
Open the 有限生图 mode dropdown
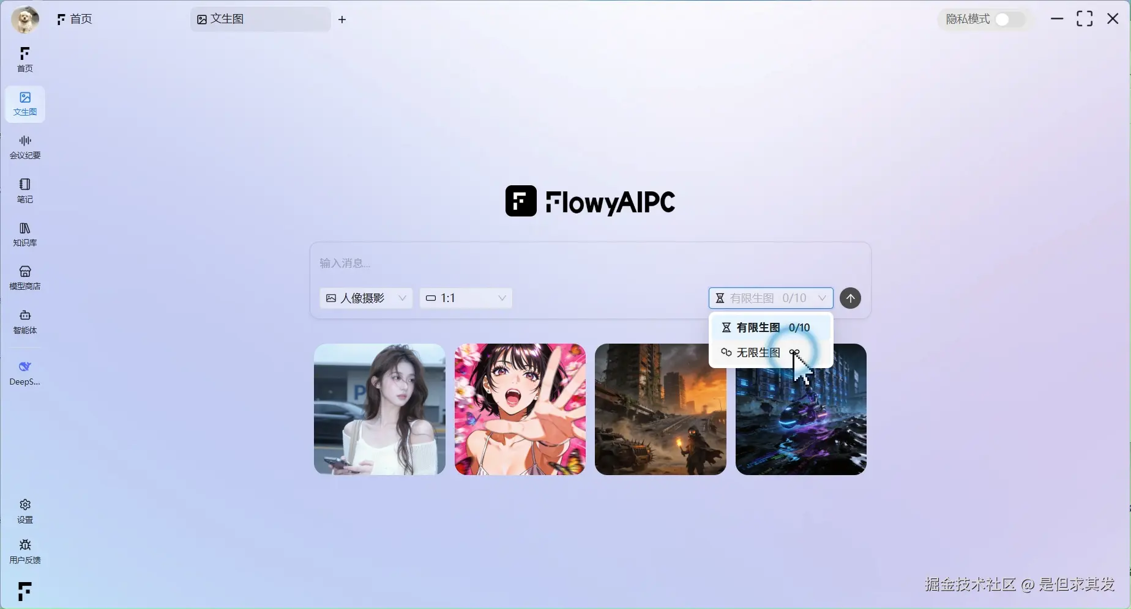coord(769,298)
